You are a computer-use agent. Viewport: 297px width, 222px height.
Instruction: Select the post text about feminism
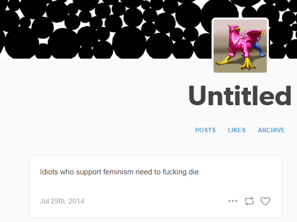pyautogui.click(x=120, y=172)
